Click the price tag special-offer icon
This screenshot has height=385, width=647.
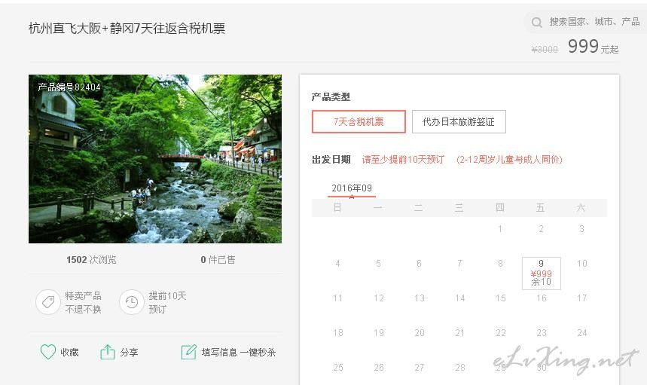coord(48,302)
